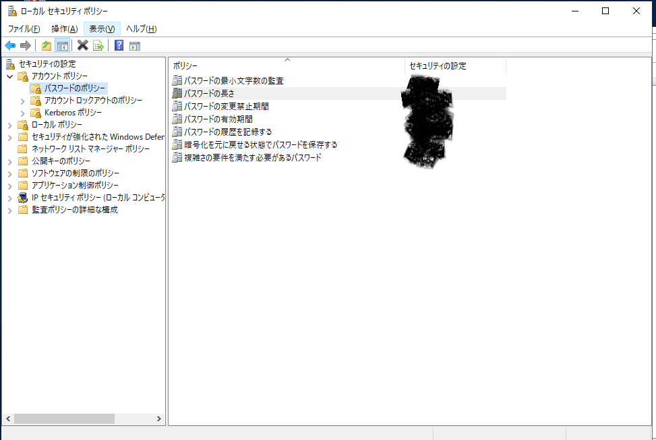Image resolution: width=656 pixels, height=440 pixels.
Task: Open the ファイル(F) menu
Action: (x=24, y=28)
